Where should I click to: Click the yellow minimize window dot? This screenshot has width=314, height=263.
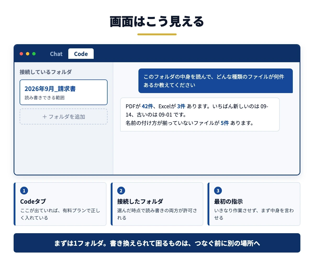[x=28, y=54]
